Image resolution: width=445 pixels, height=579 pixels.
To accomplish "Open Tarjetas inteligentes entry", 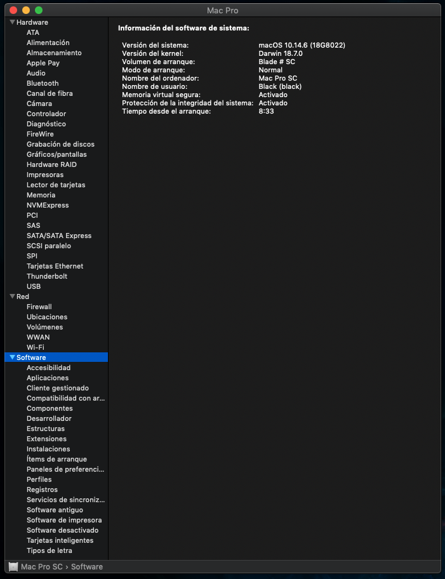I will point(60,540).
